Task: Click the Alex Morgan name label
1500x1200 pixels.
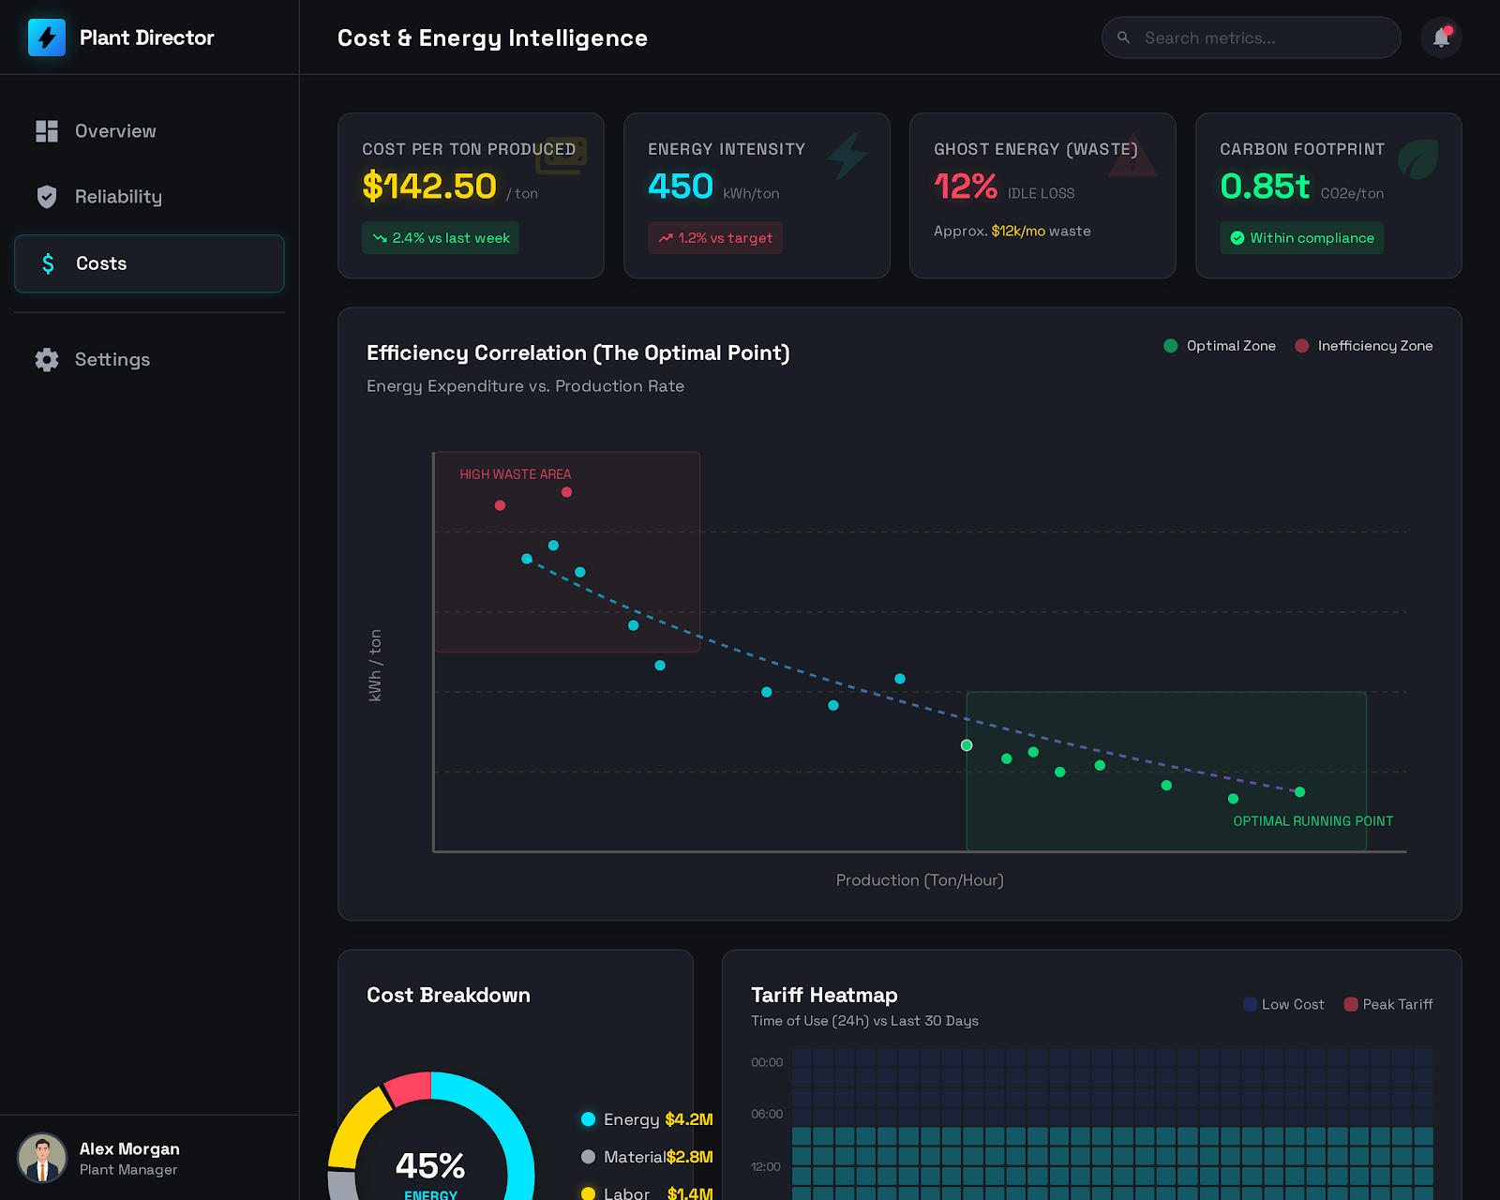Action: 129,1148
